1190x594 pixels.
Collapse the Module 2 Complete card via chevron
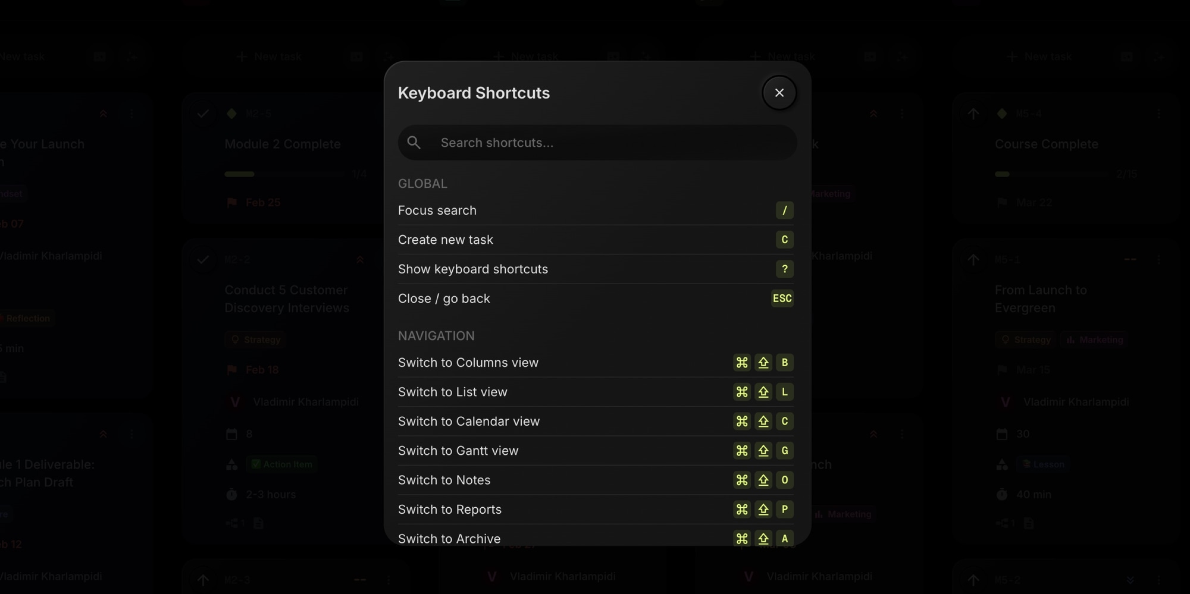pos(360,113)
